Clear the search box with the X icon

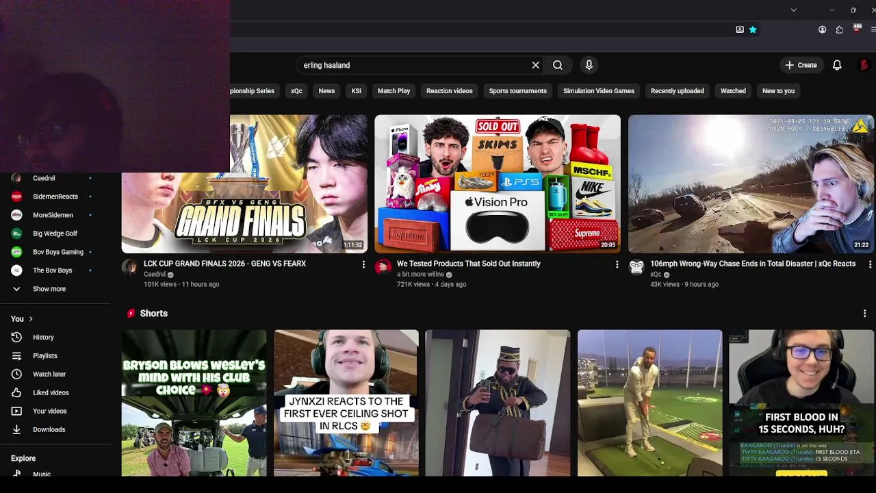[x=536, y=65]
